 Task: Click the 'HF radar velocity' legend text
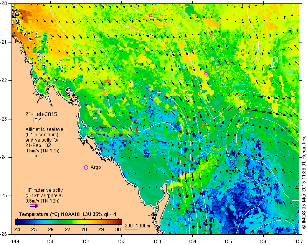click(x=44, y=190)
